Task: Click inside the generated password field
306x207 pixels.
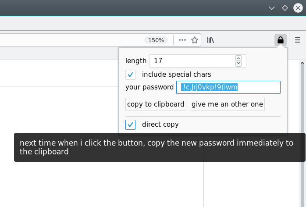Action: [x=228, y=87]
